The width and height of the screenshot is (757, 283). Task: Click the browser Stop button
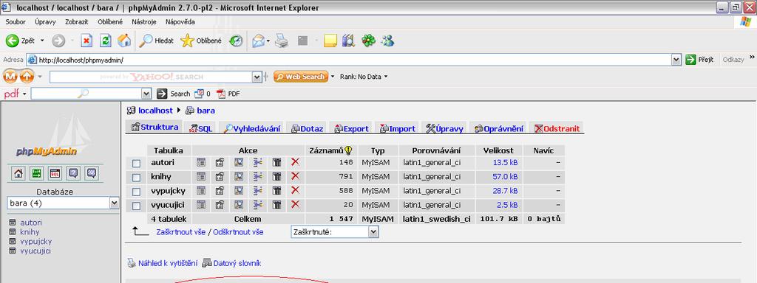86,41
